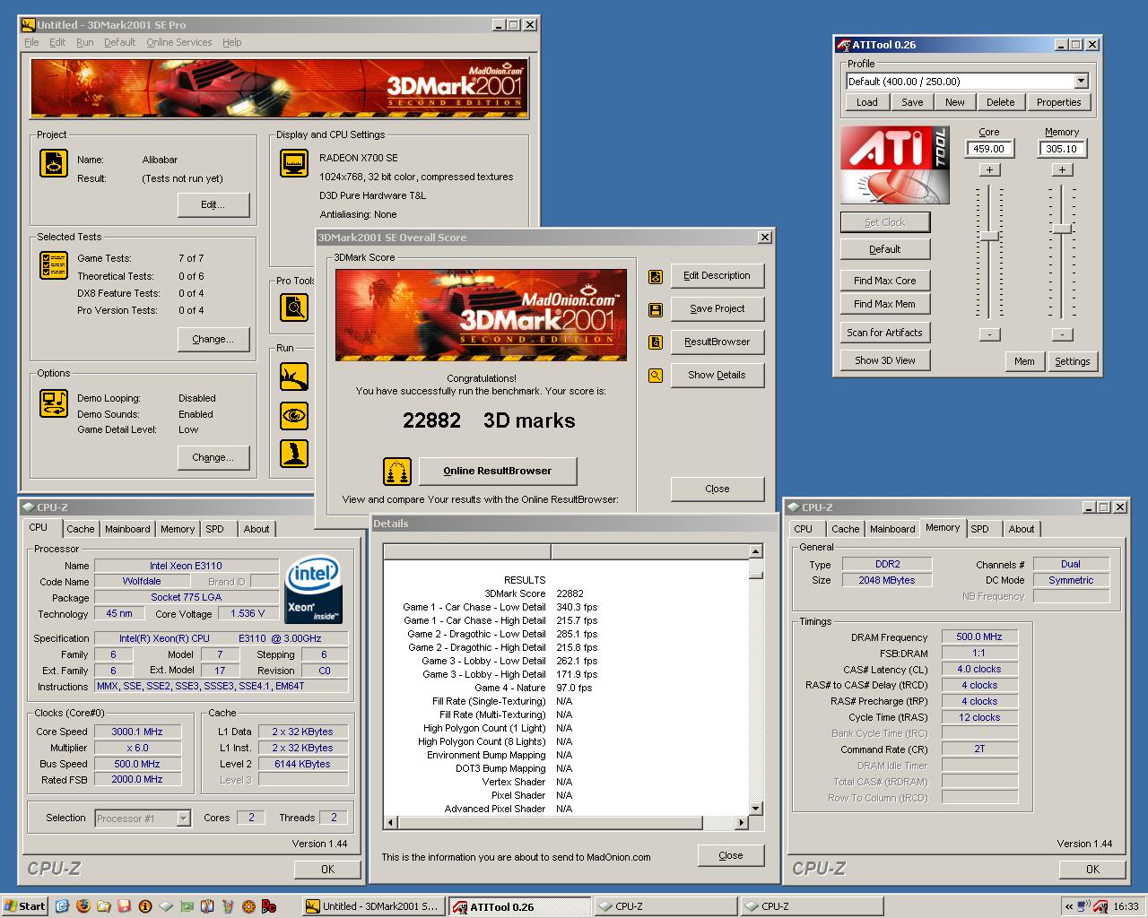Start Benchmark using the top Run icon
Viewport: 1148px width, 918px height.
tap(293, 377)
